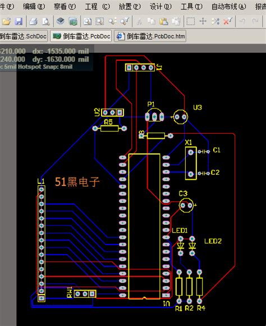The image size is (266, 326).
Task: Open the 自动布线 (A) menu
Action: click(x=228, y=7)
